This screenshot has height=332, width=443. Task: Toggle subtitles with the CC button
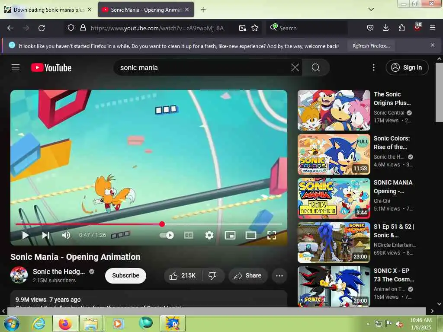(189, 235)
